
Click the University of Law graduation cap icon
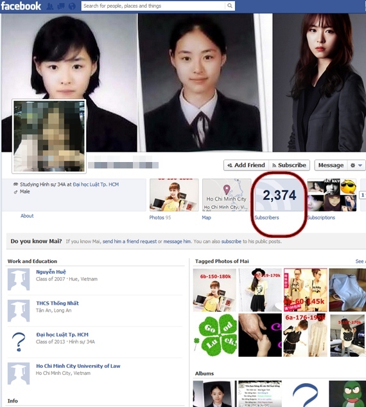[x=19, y=374]
